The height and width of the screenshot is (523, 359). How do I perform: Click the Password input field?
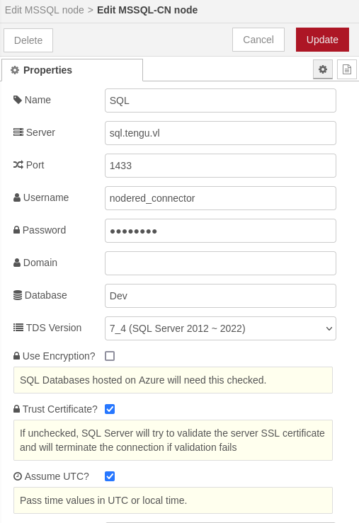[220, 231]
